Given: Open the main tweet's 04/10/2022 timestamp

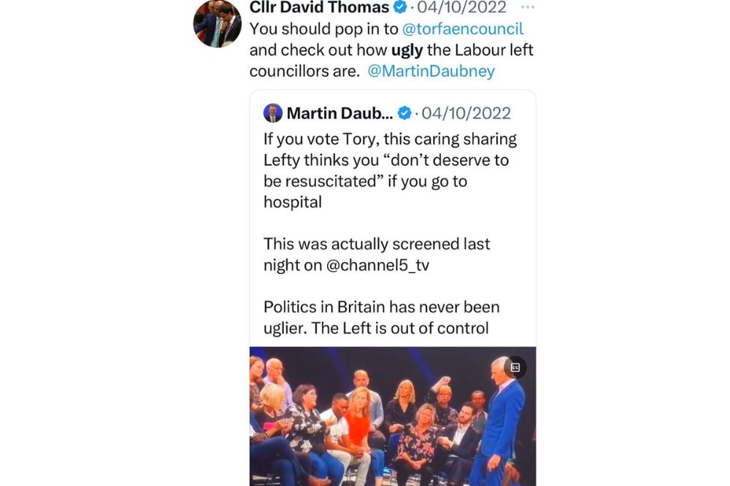Looking at the screenshot, I should (x=461, y=9).
